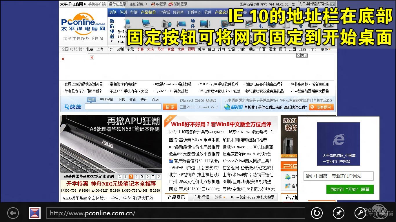Viewport: 396px width, 222px height.
Task: Open iPhone/iPad四大同步工具 link
Action: click(247, 161)
